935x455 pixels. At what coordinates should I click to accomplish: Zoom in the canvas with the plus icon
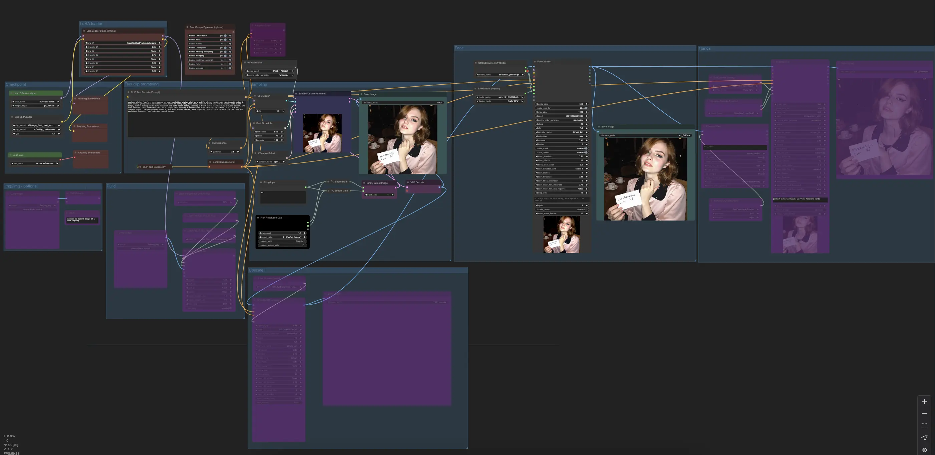pyautogui.click(x=924, y=402)
